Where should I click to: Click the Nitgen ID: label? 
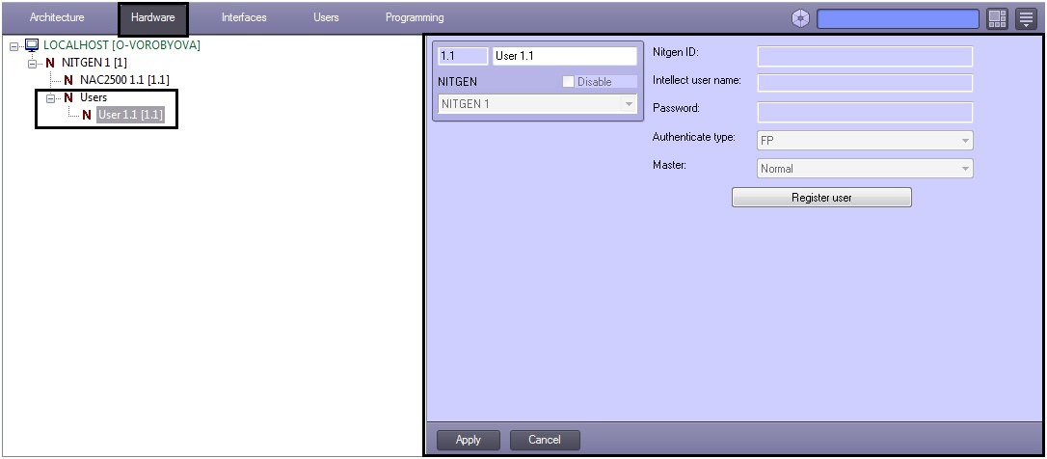pyautogui.click(x=675, y=52)
